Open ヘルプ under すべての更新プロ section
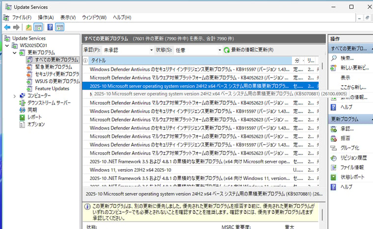373x229 pixels. [346, 107]
